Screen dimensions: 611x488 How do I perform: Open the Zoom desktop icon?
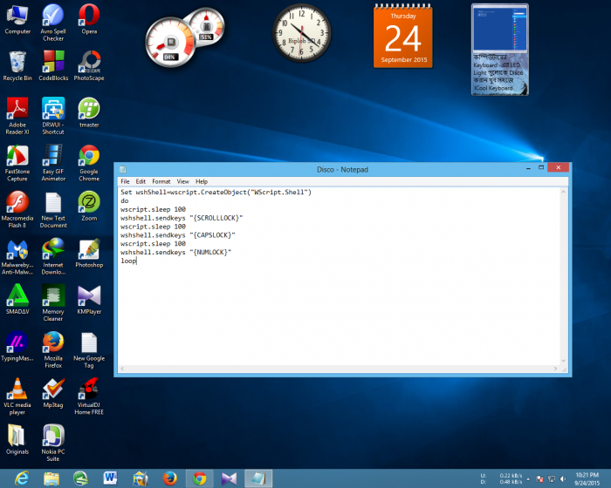89,207
